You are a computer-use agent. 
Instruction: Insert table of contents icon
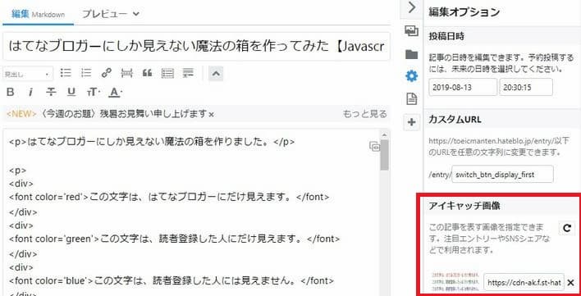point(167,73)
